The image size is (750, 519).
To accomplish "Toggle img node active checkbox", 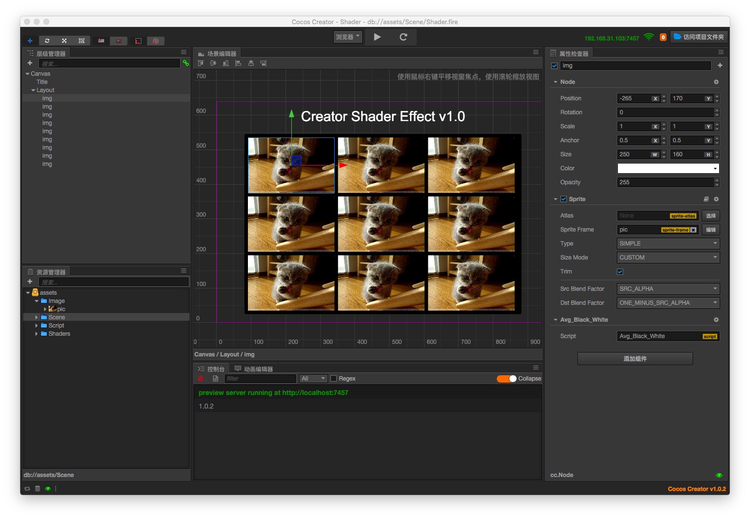I will point(555,66).
